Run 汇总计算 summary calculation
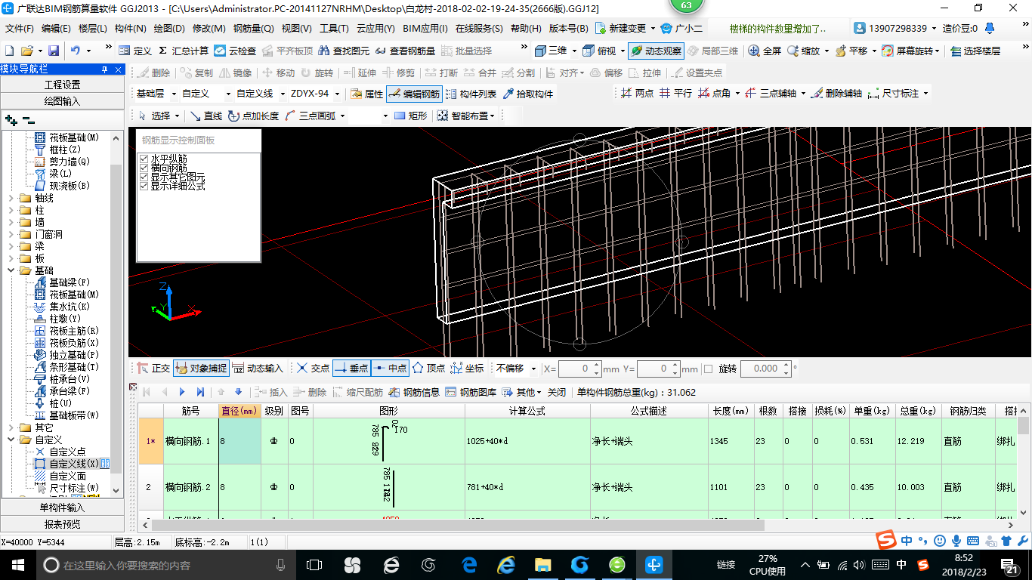 pos(184,51)
